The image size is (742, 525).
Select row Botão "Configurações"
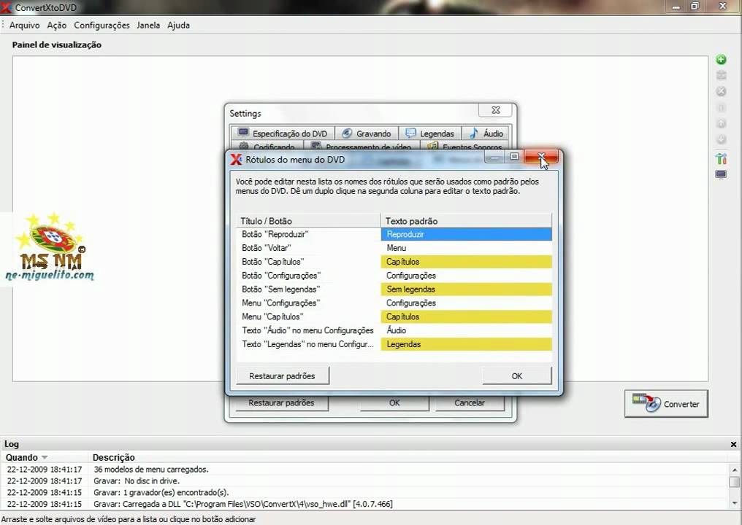tap(308, 276)
